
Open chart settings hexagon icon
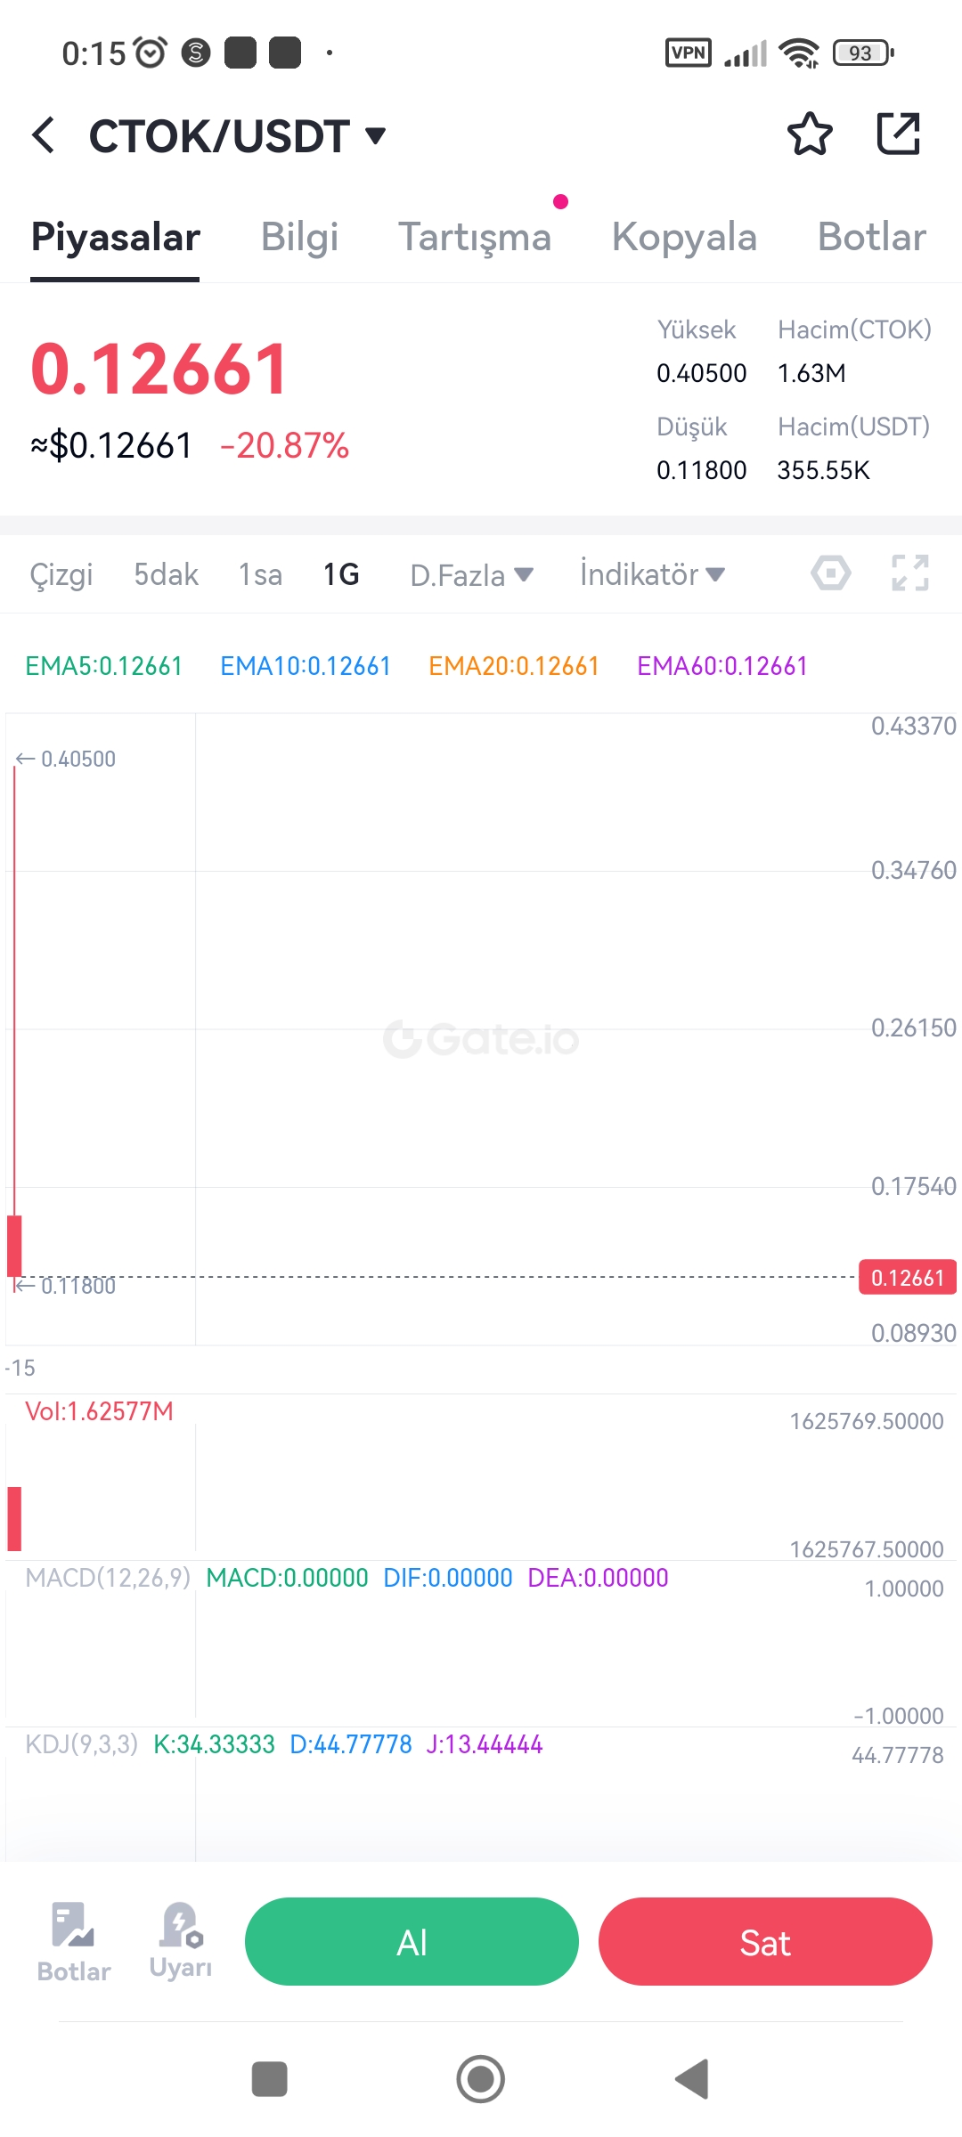[830, 573]
